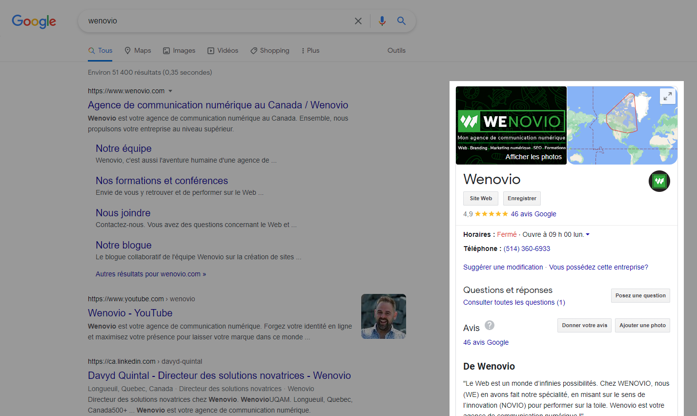
Task: Switch to the Maps tab
Action: tap(138, 50)
